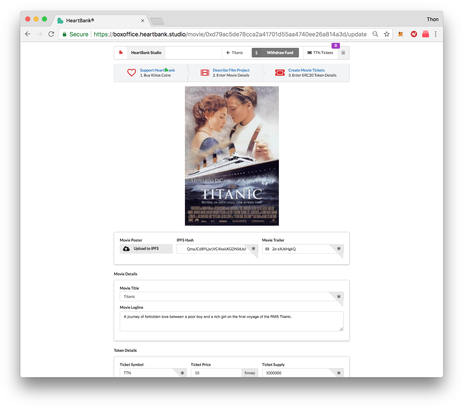Click the purple ticket count badge
Image resolution: width=463 pixels, height=408 pixels.
336,45
